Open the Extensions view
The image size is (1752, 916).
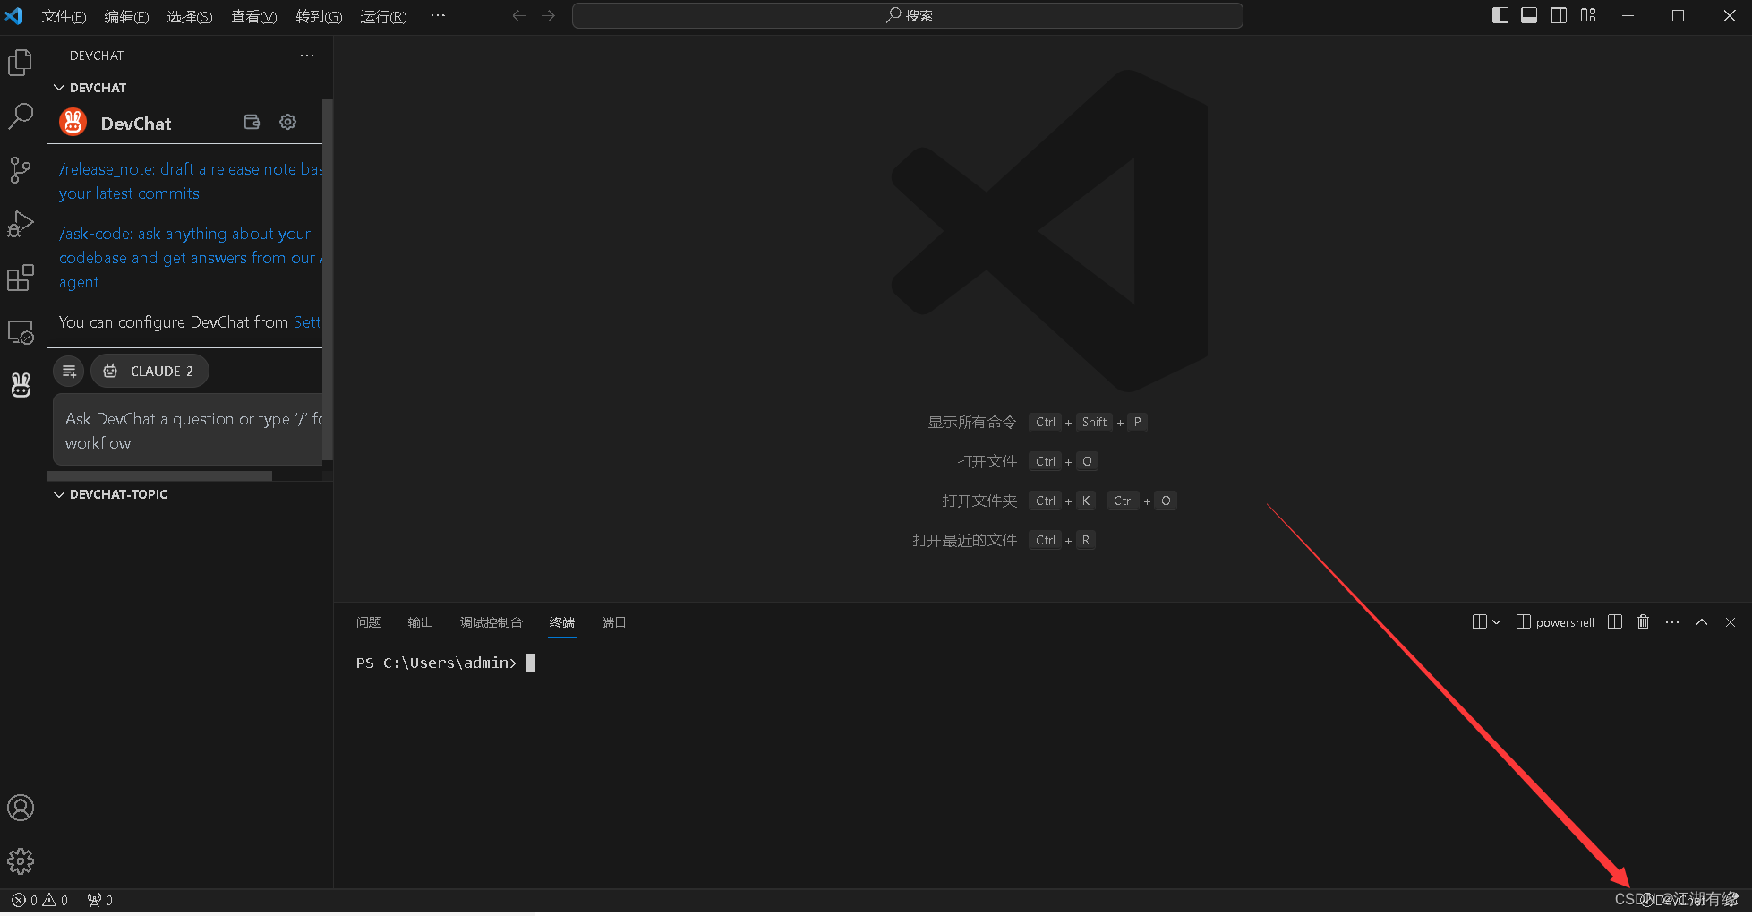coord(21,278)
